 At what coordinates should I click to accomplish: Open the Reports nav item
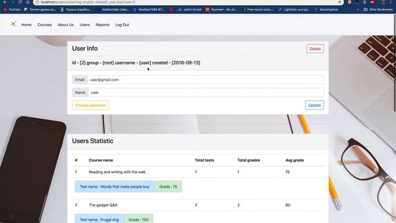pyautogui.click(x=102, y=25)
